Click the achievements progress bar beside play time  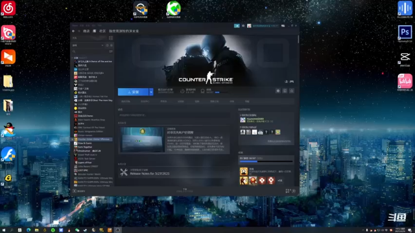[x=221, y=92]
